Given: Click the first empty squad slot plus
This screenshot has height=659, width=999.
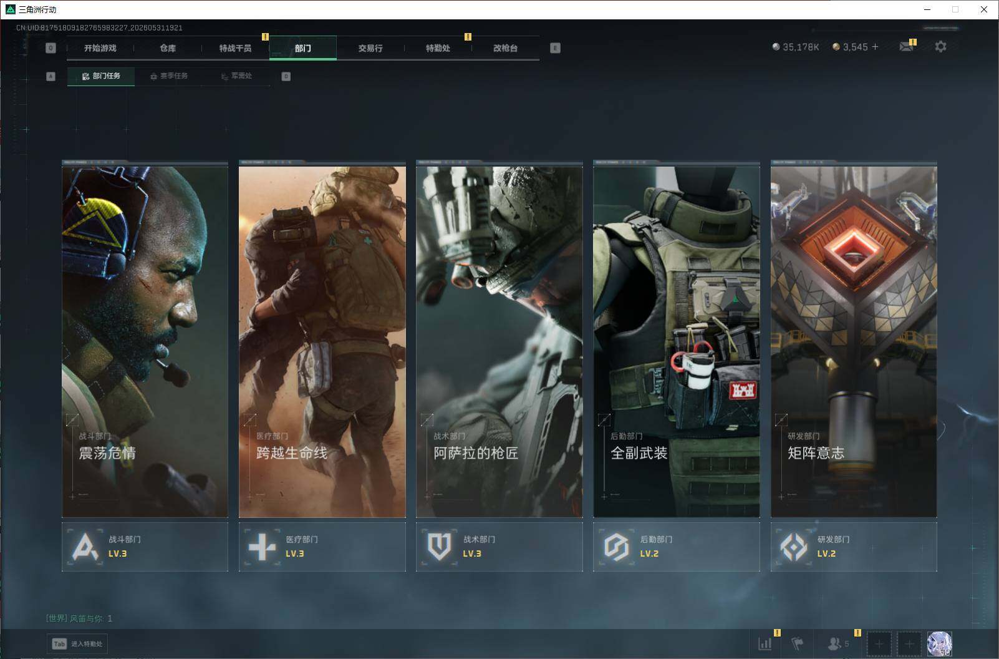Looking at the screenshot, I should 879,643.
